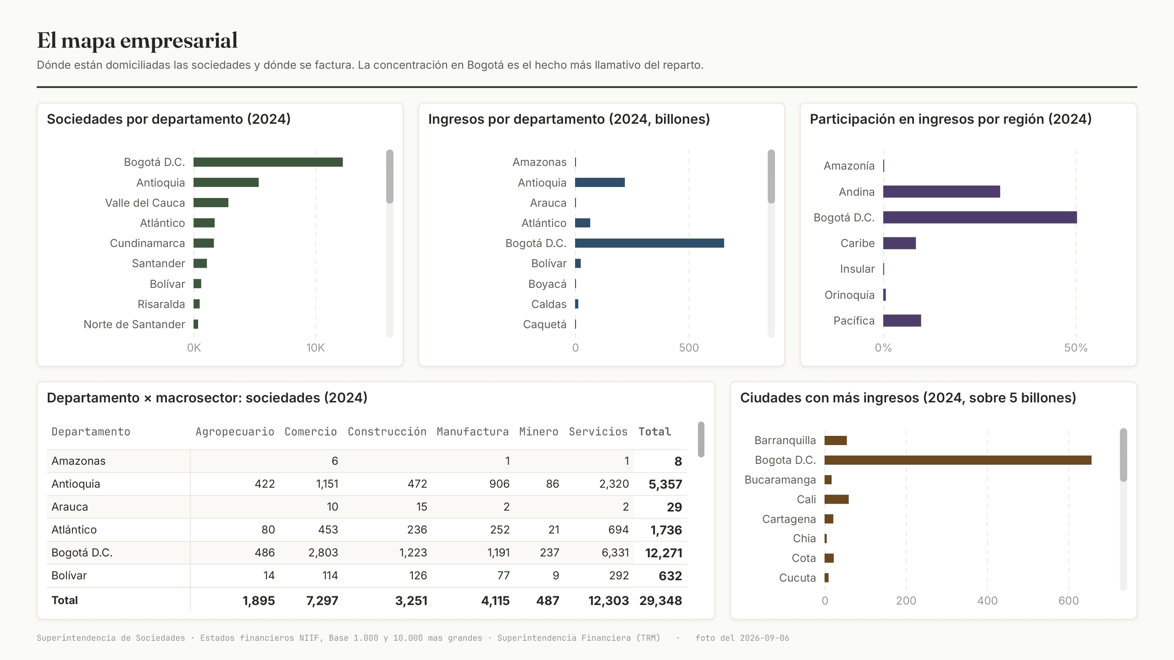Click the Norte de Santander label
Viewport: 1174px width, 660px height.
(134, 324)
